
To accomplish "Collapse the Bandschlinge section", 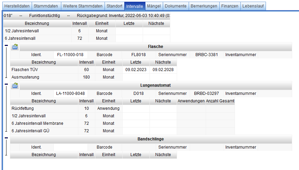I will pyautogui.click(x=6, y=137).
